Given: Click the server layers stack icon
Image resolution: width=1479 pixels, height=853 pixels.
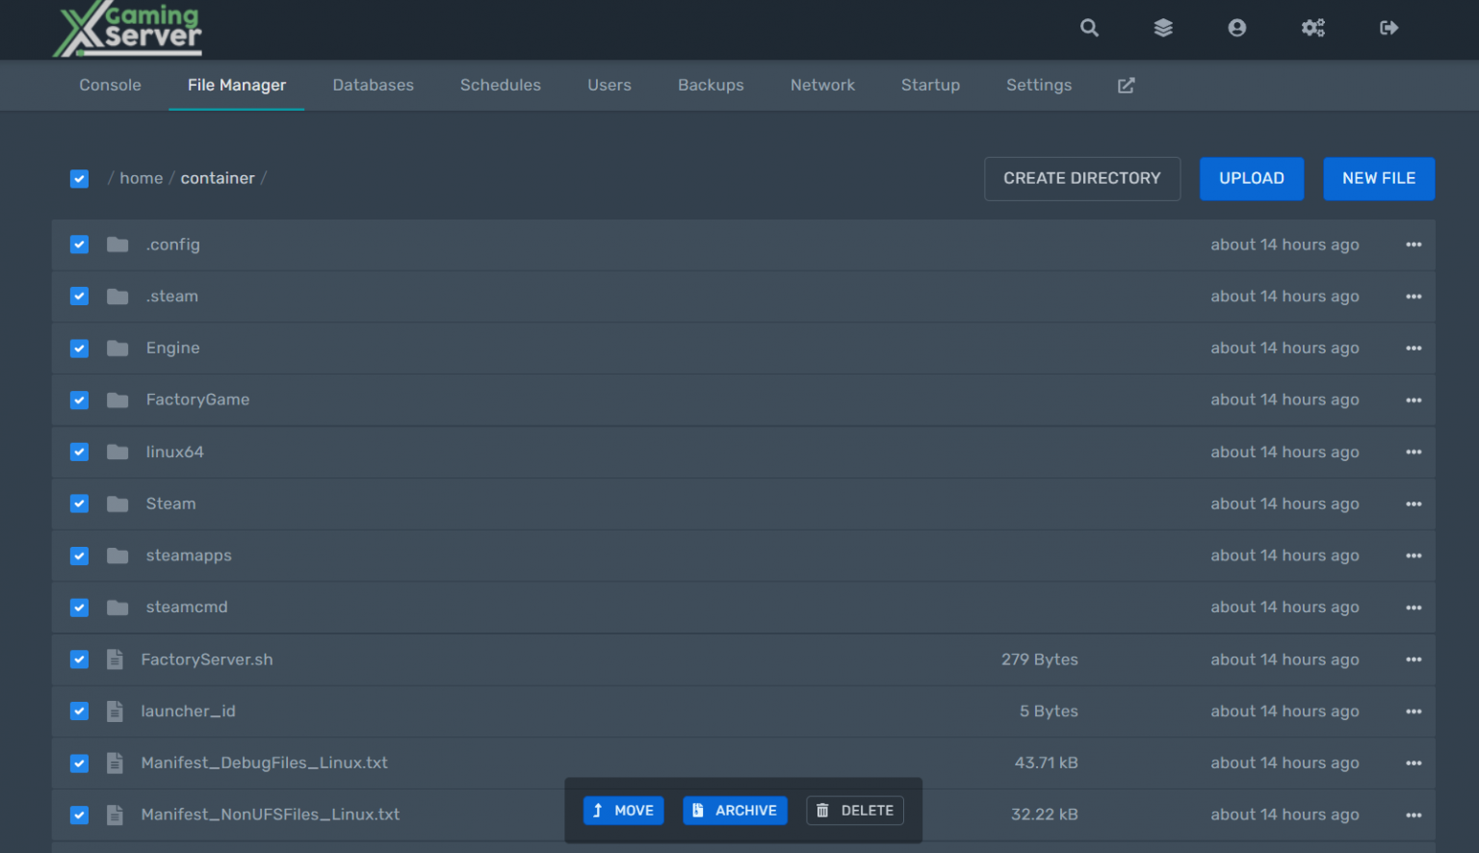Looking at the screenshot, I should pyautogui.click(x=1163, y=28).
